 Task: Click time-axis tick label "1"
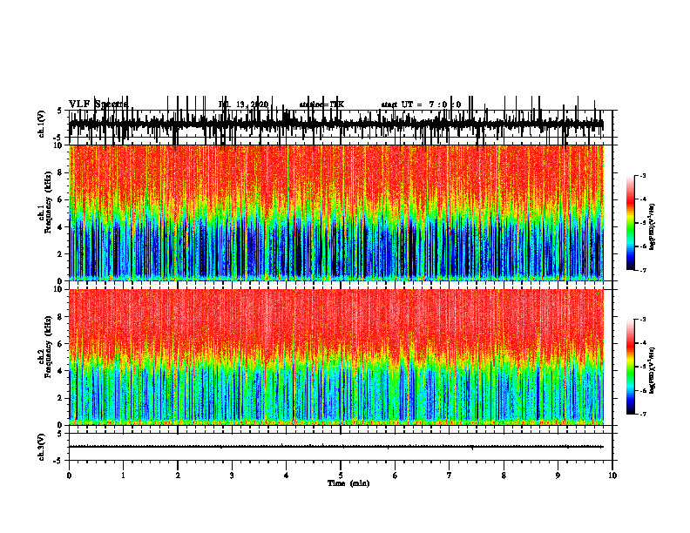[x=123, y=476]
